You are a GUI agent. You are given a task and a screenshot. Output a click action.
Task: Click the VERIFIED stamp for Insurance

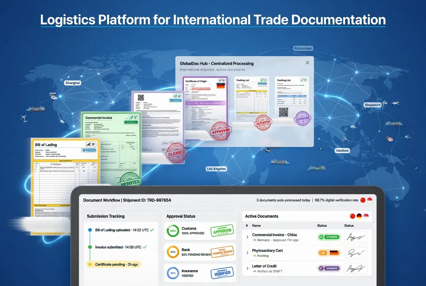(222, 273)
